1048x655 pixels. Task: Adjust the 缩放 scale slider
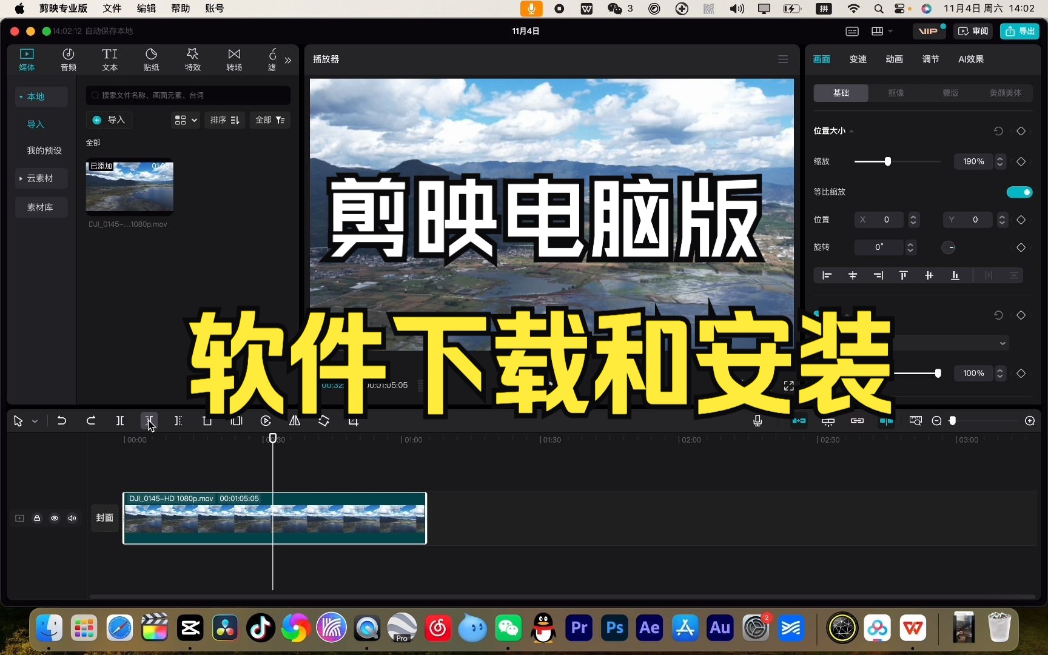(888, 161)
